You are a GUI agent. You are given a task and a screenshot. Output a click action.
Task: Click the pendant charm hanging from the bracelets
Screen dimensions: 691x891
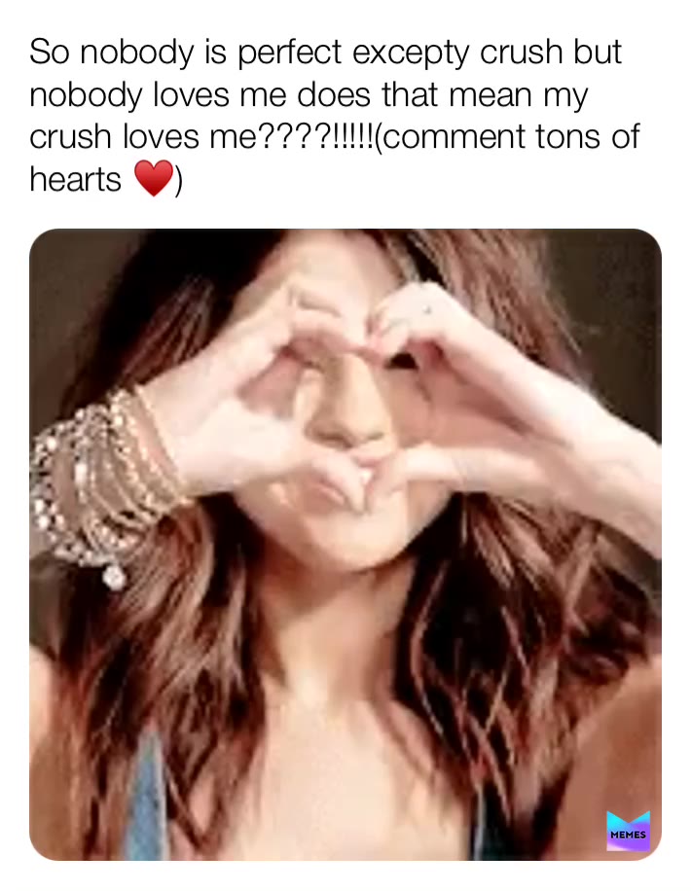point(115,578)
